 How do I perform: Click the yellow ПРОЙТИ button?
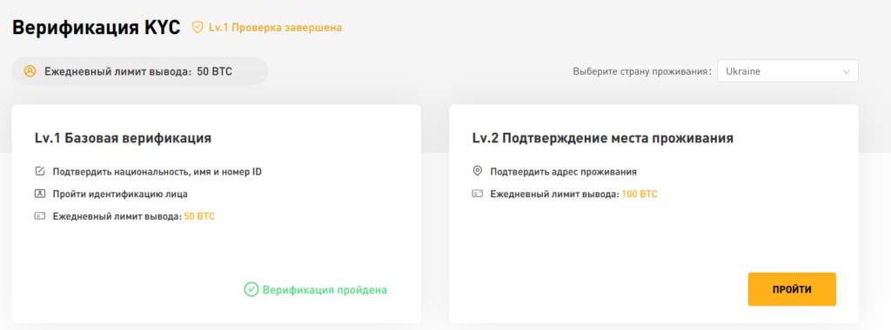(x=792, y=289)
